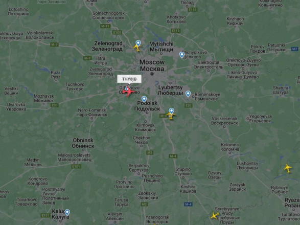Click the yellow plane near Serebryanye Prudy
The height and width of the screenshot is (225, 300).
[215, 215]
